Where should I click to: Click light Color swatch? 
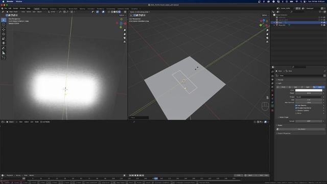point(309,90)
